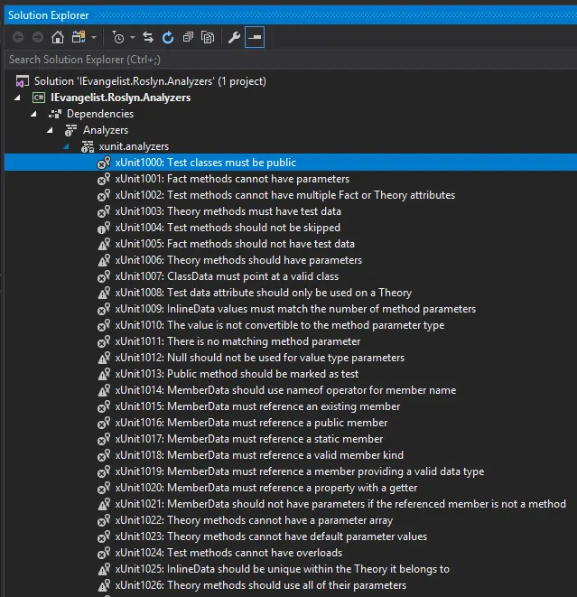
Task: Collapse the Dependencies tree node
Action: click(34, 114)
